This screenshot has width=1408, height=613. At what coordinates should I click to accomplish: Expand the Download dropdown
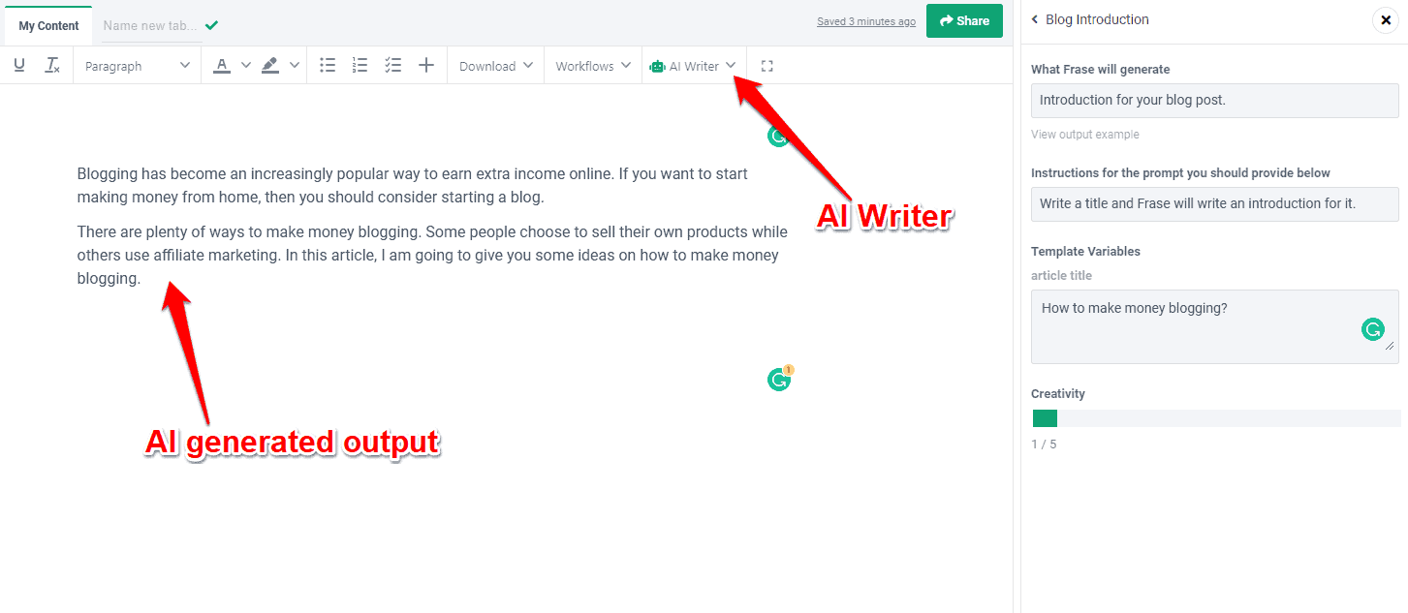point(495,66)
